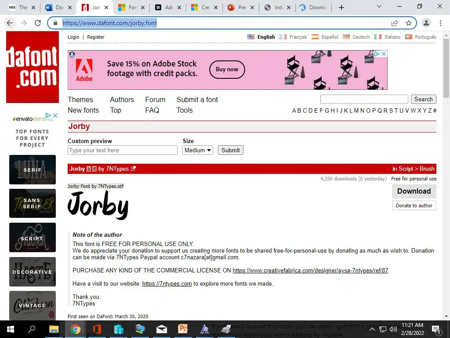Go back using browser back arrow
This screenshot has height=338, width=450.
[10, 23]
